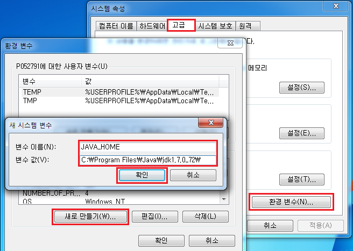Image resolution: width=353 pixels, height=251 pixels.
Task: Close the 환경 변수 window
Action: pyautogui.click(x=230, y=43)
